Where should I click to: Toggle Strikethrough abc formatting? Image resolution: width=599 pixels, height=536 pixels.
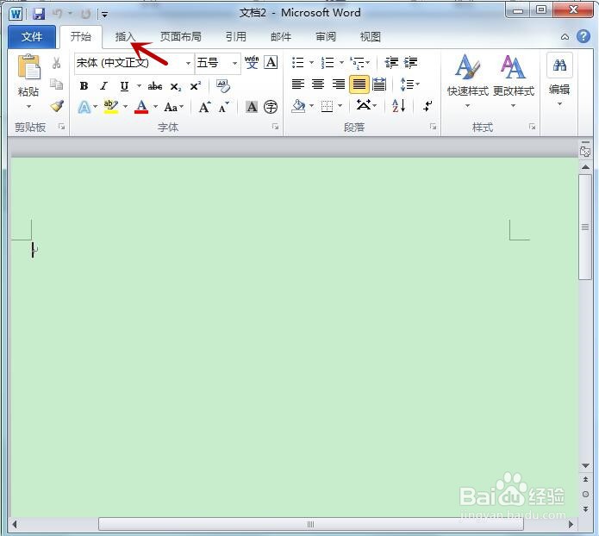tap(155, 86)
